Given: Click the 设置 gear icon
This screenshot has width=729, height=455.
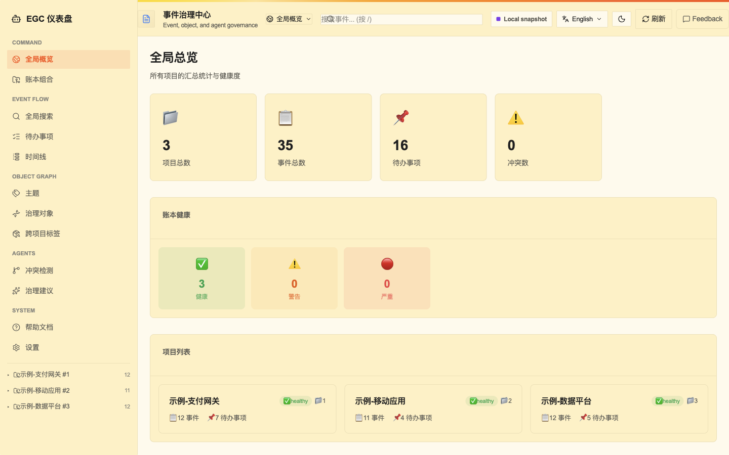Looking at the screenshot, I should (x=16, y=347).
